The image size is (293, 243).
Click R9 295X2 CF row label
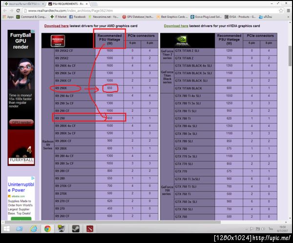click(x=64, y=51)
